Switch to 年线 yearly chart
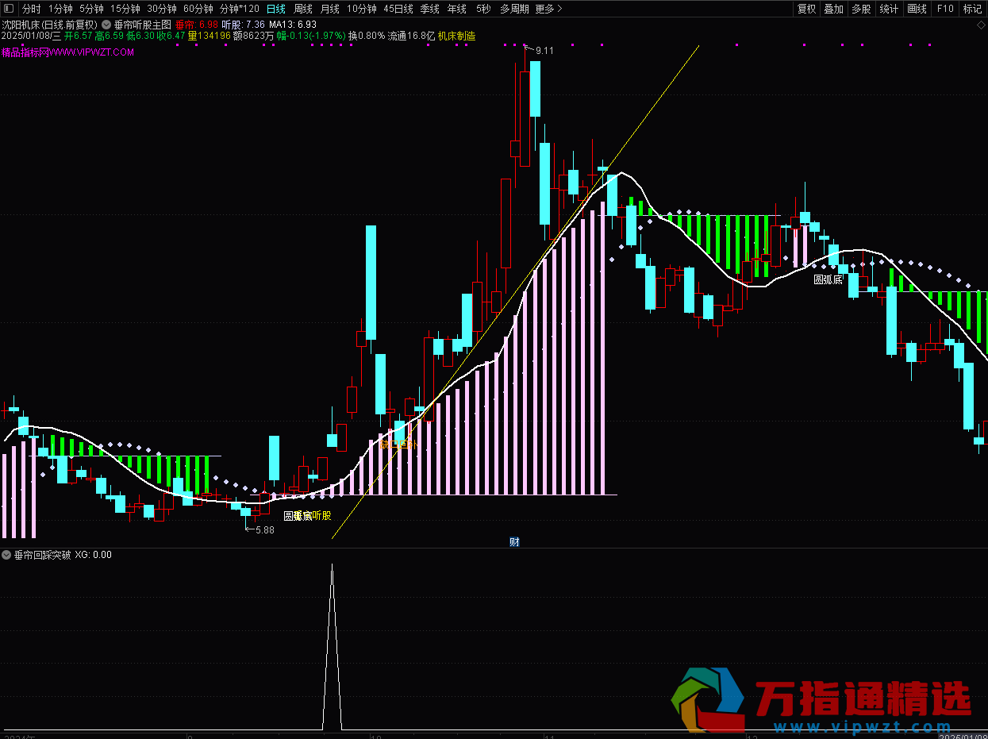The height and width of the screenshot is (739, 988). click(x=457, y=9)
